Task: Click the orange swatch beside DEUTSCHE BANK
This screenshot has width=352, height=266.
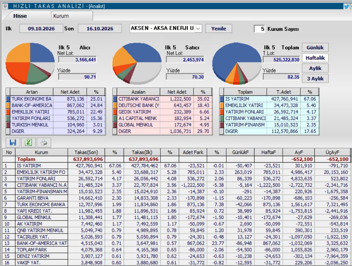Action: (x=115, y=105)
